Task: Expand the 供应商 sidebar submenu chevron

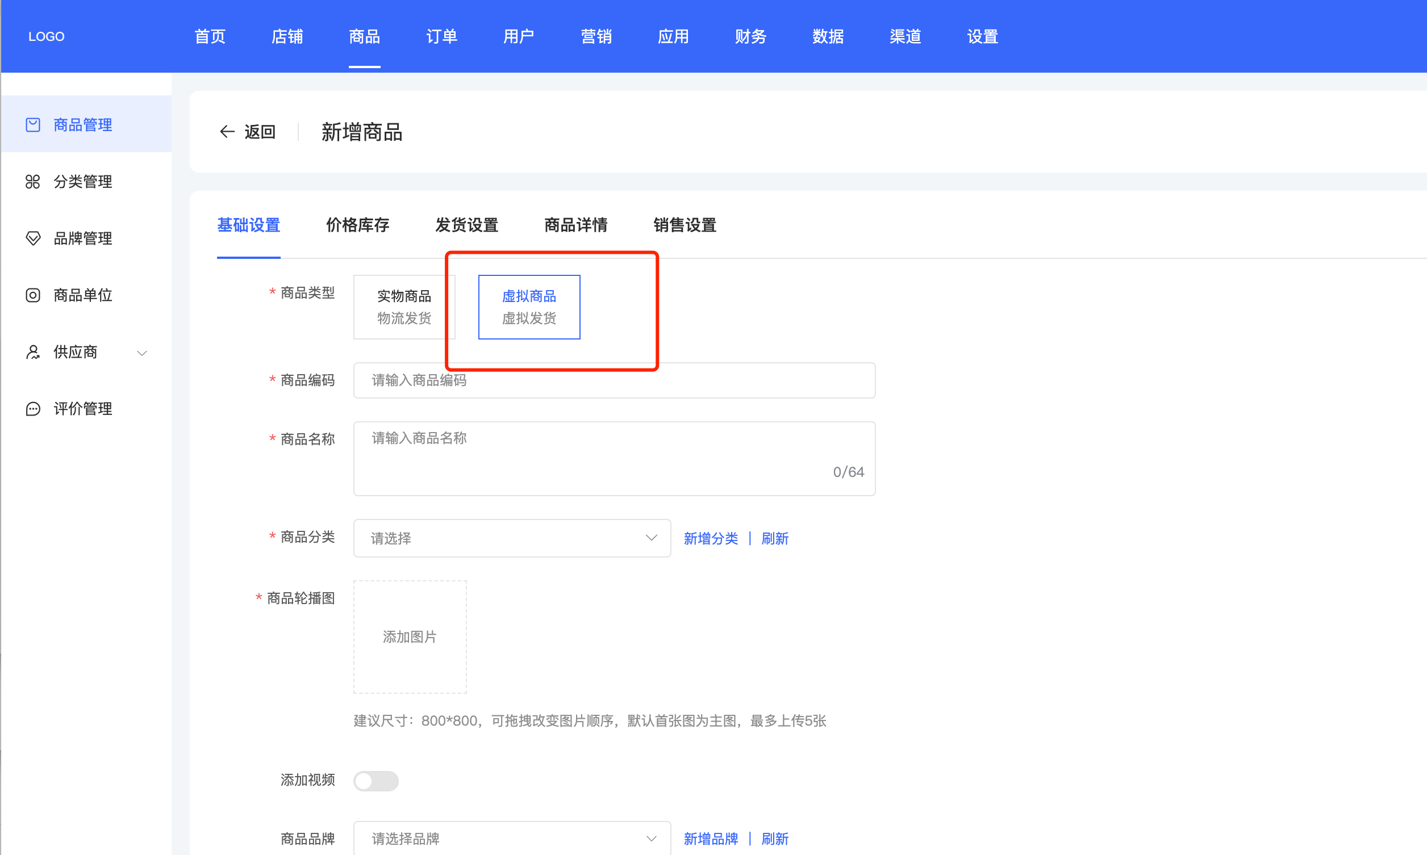Action: [142, 353]
